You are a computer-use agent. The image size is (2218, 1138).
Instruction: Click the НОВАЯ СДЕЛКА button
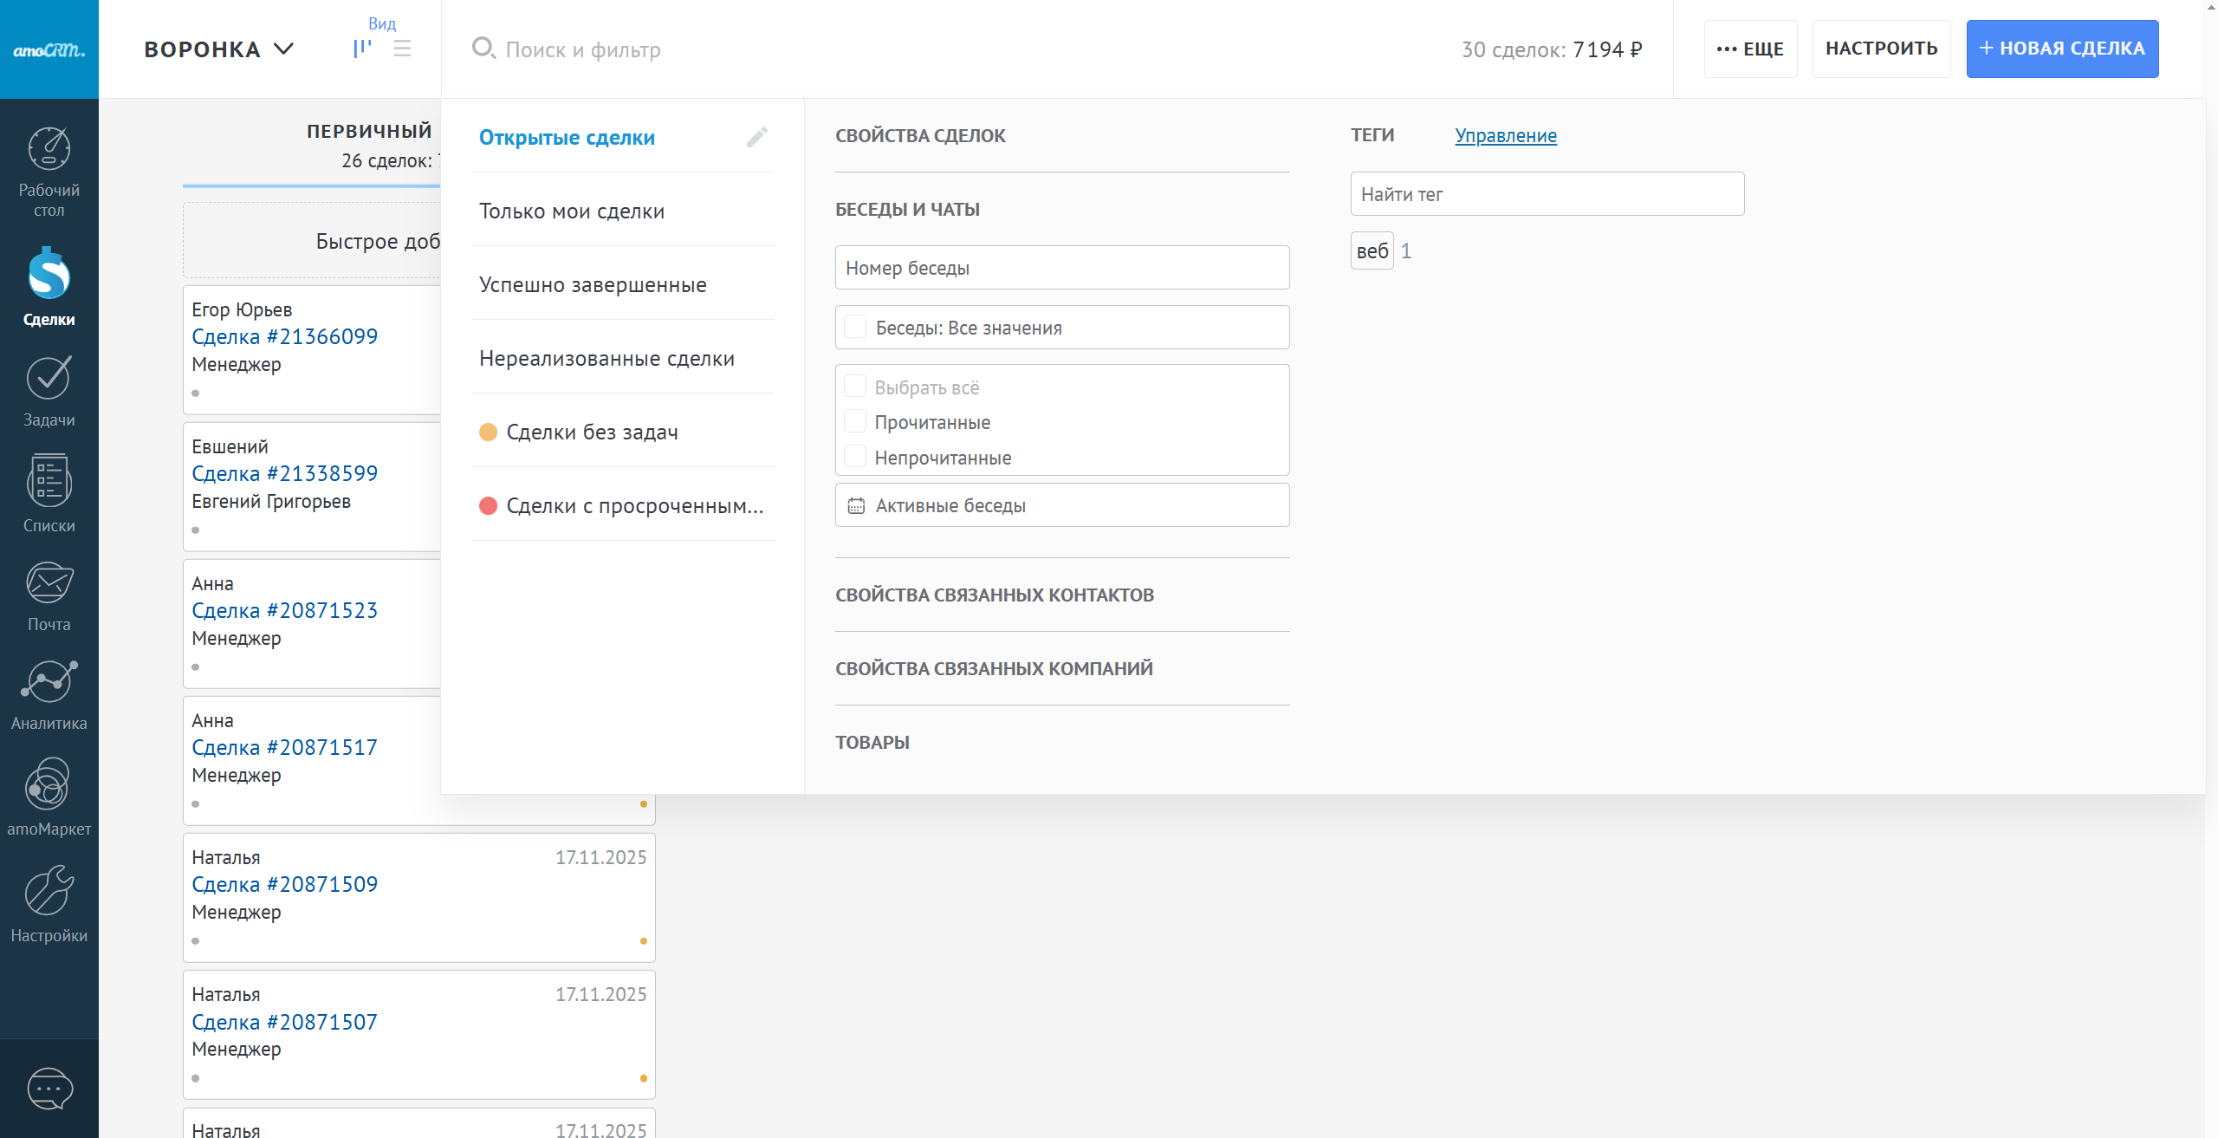point(2061,49)
